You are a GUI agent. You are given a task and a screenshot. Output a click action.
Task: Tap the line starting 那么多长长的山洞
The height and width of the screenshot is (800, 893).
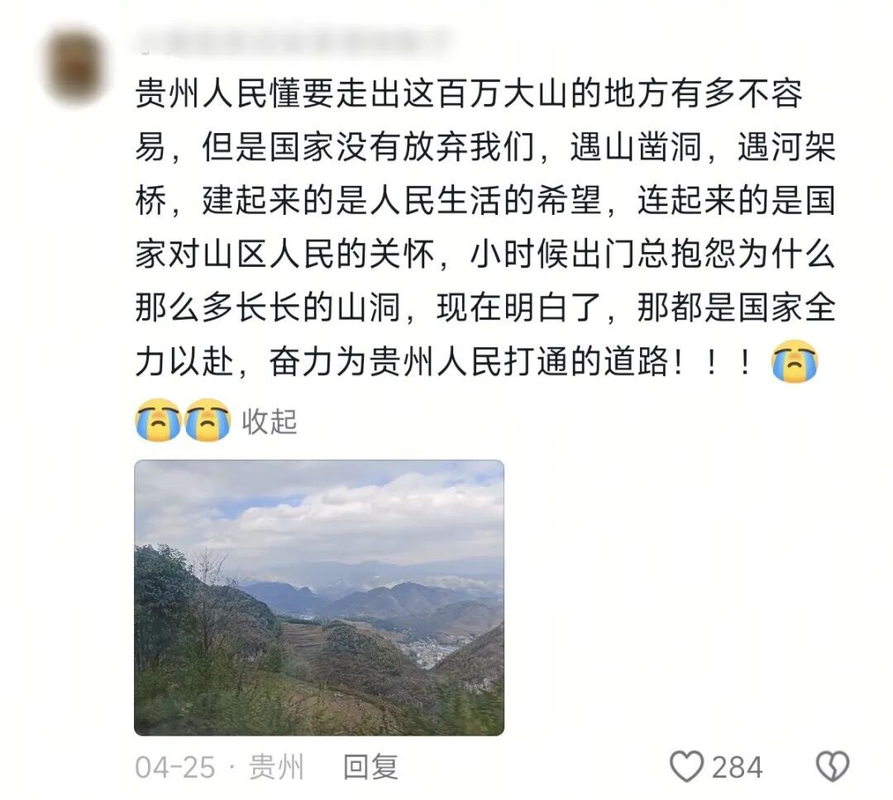pyautogui.click(x=485, y=308)
